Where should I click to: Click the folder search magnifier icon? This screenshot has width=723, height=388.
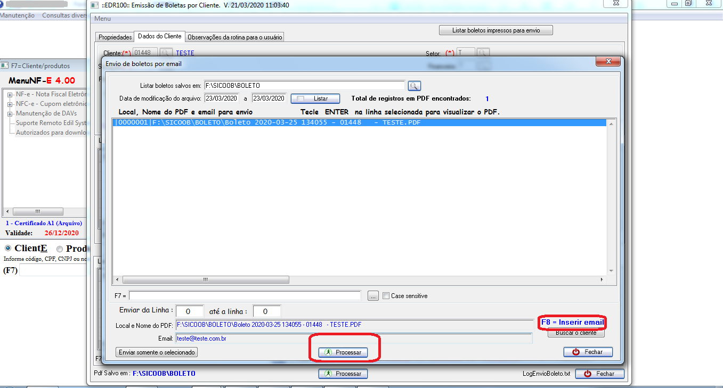click(415, 86)
